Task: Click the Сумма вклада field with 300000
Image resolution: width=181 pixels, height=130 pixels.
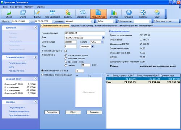Action: coord(71,42)
